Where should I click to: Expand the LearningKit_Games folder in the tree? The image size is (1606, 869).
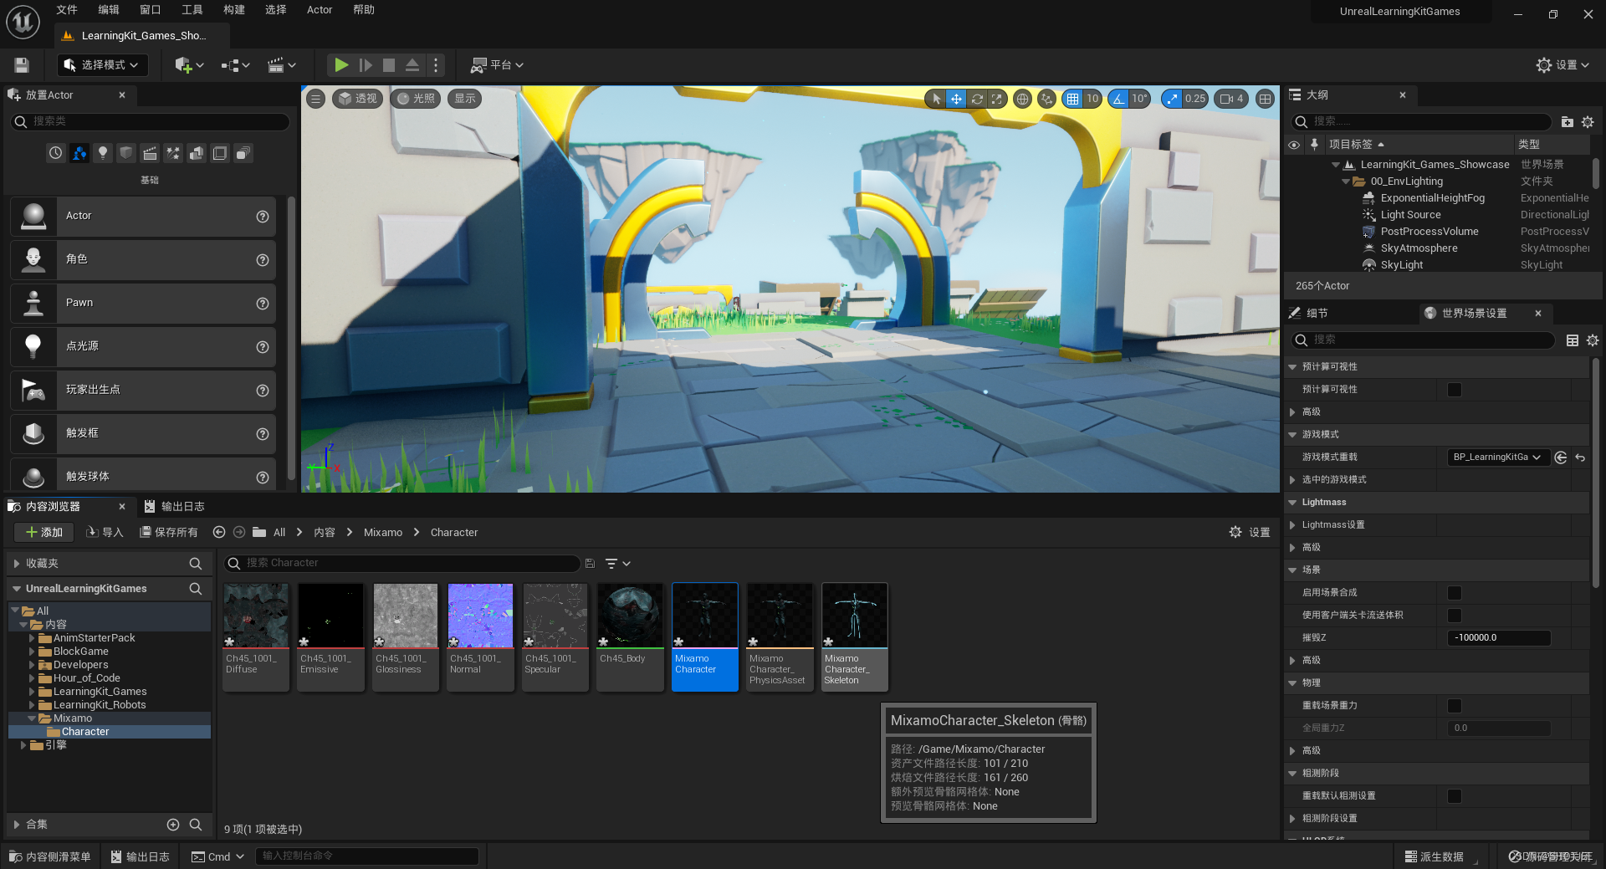(33, 692)
